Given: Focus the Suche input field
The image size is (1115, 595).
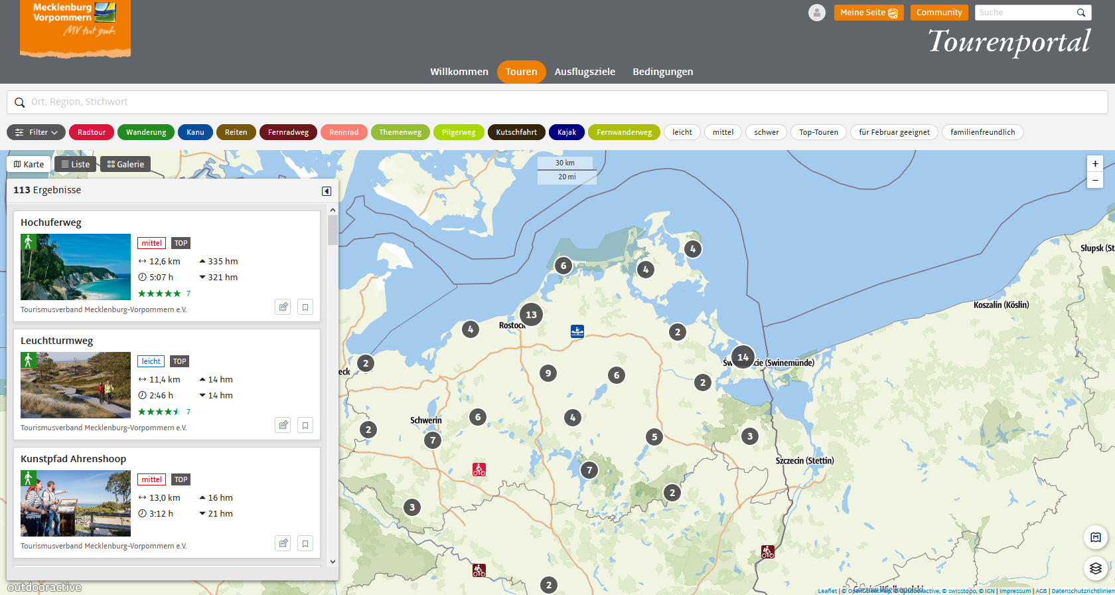Looking at the screenshot, I should pyautogui.click(x=1025, y=13).
